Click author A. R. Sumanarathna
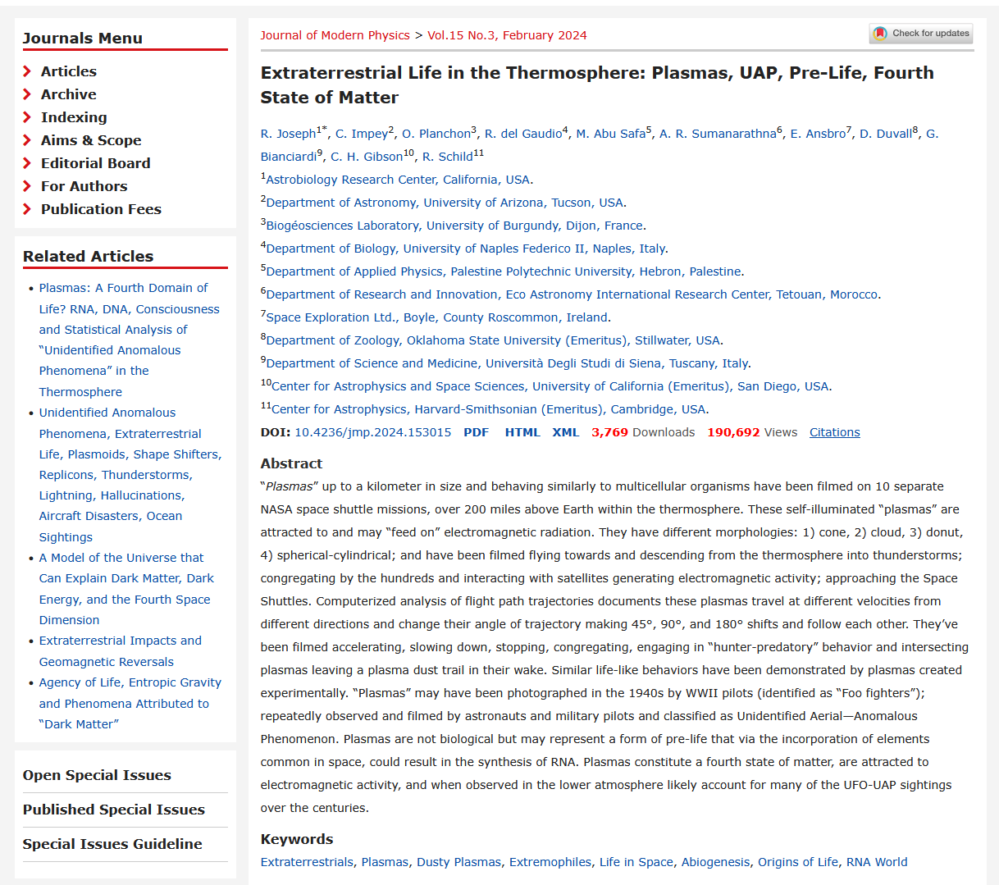The height and width of the screenshot is (885, 999). coord(718,134)
